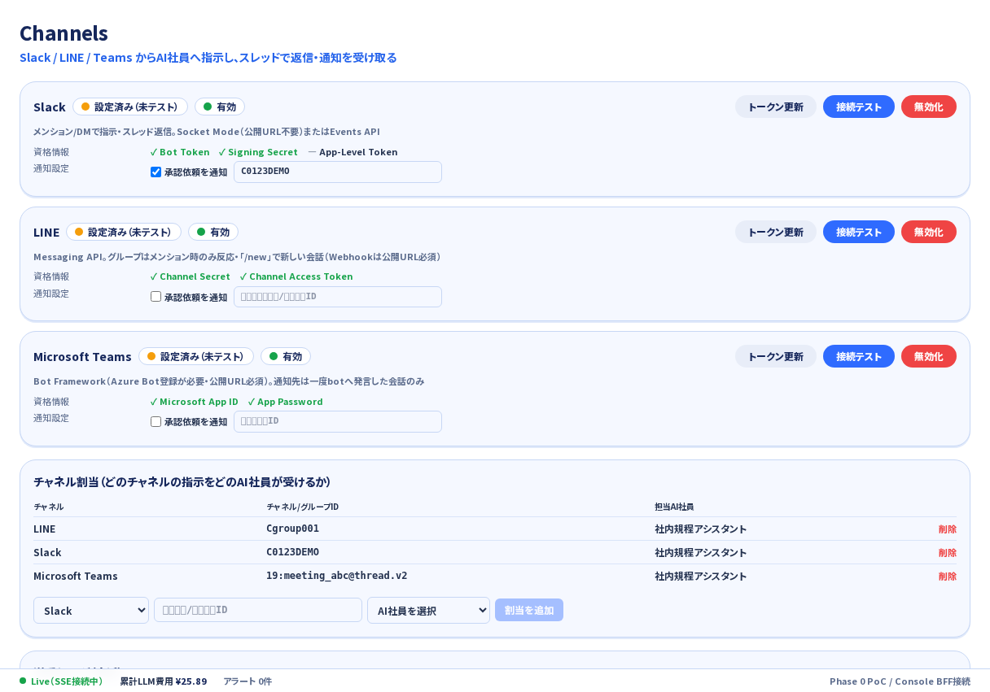This screenshot has width=990, height=692.
Task: Click Microsoft Teams 設定済み (未テスト) badge
Action: coord(196,356)
